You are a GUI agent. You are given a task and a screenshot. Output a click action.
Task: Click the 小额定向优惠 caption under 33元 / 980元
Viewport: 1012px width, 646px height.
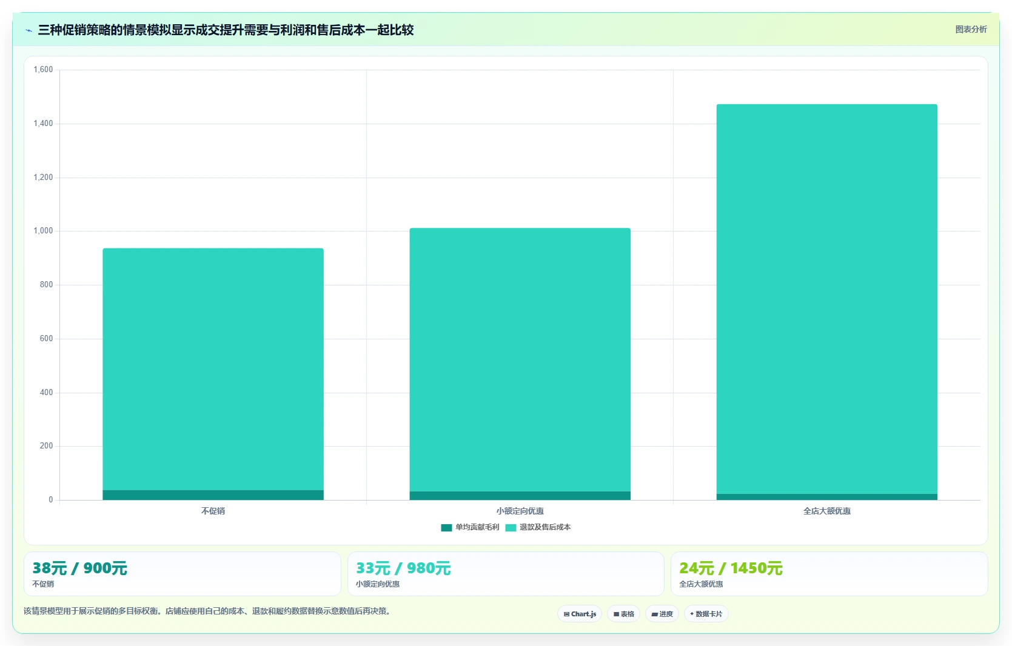click(378, 584)
